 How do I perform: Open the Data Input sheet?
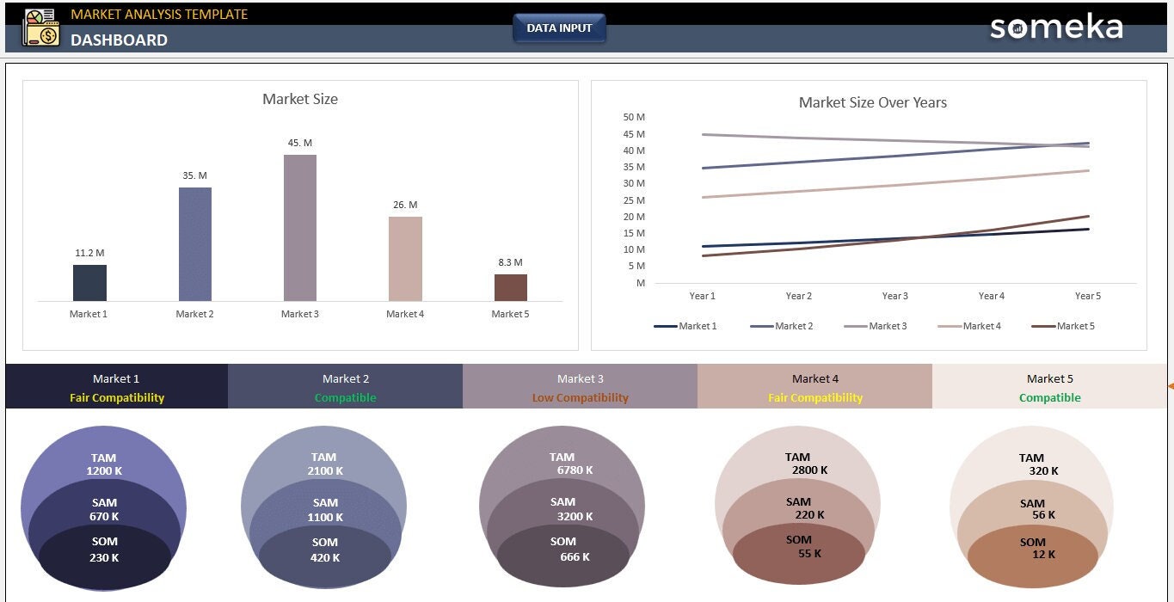coord(559,28)
